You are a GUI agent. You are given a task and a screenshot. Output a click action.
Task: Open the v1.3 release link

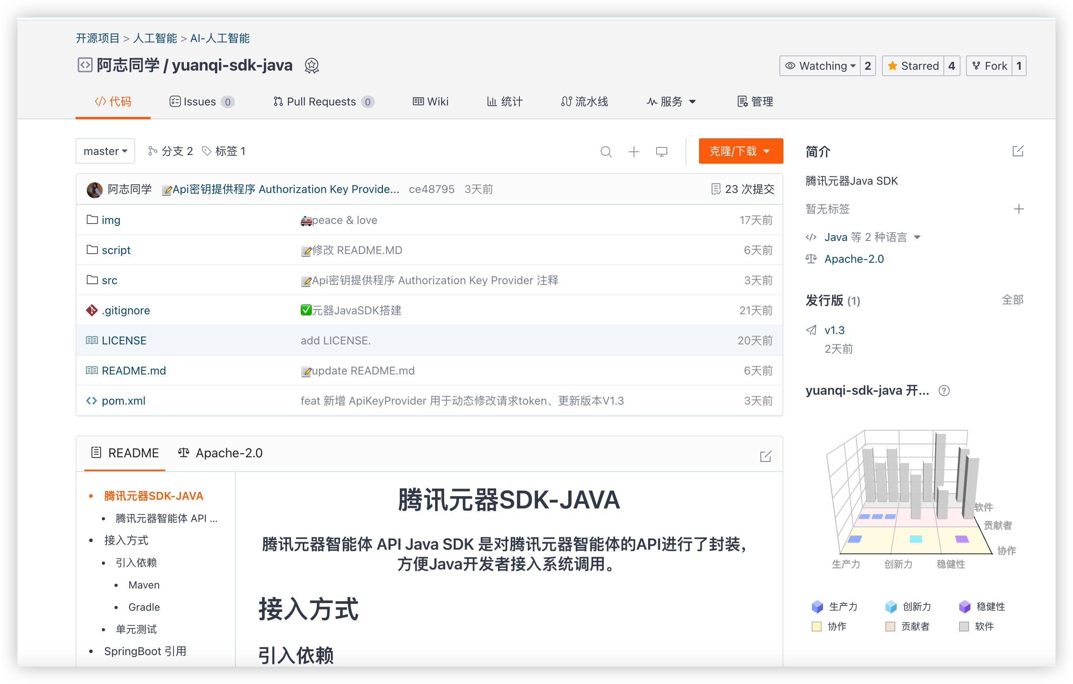tap(834, 330)
